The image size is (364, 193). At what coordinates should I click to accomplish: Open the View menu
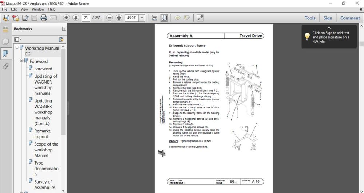[24, 9]
